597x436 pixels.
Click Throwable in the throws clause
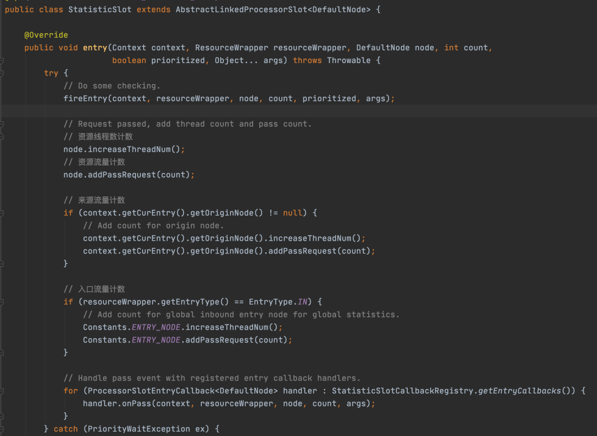[349, 60]
